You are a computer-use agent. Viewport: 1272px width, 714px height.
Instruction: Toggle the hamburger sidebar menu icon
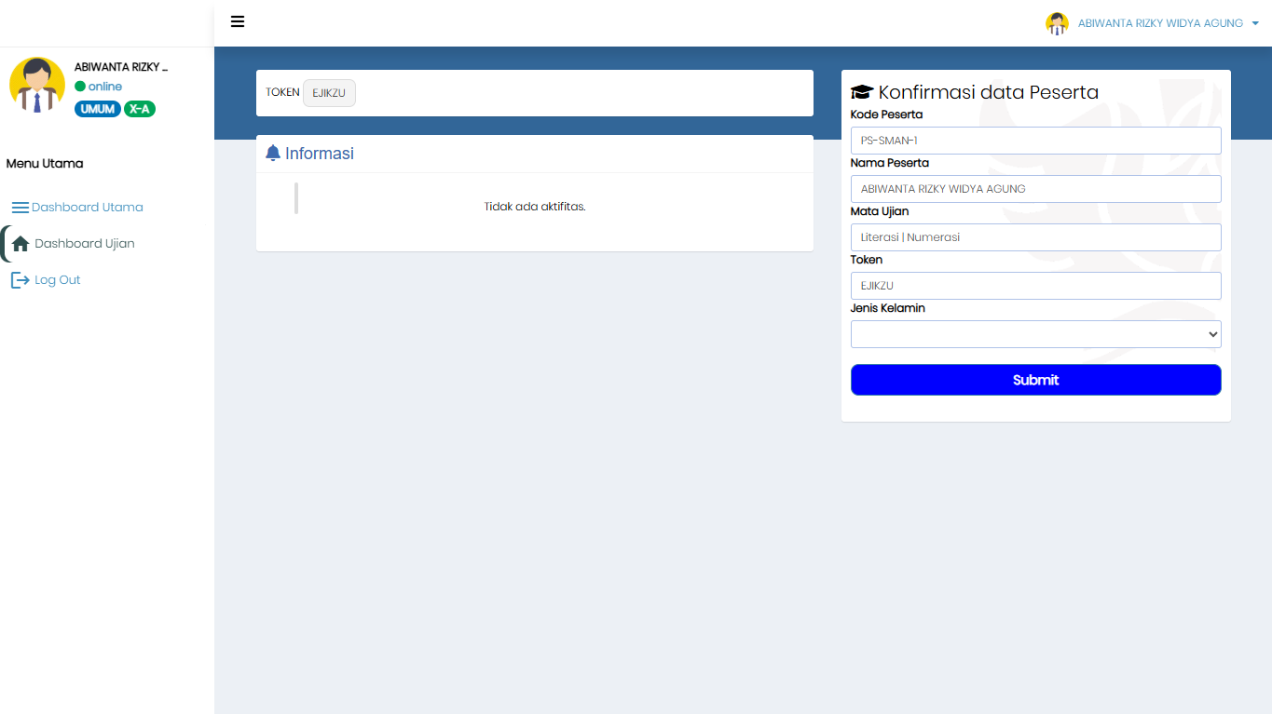pos(238,21)
